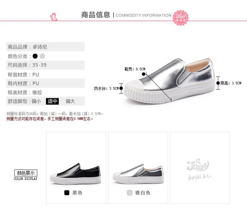Viewport: 247px width, 208px height.
Task: Open the black shoe thumbnail
Action: (x=76, y=174)
